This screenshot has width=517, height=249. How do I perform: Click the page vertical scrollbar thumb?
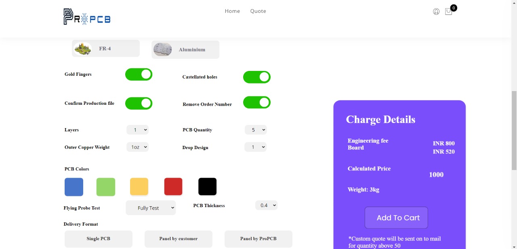pyautogui.click(x=514, y=131)
